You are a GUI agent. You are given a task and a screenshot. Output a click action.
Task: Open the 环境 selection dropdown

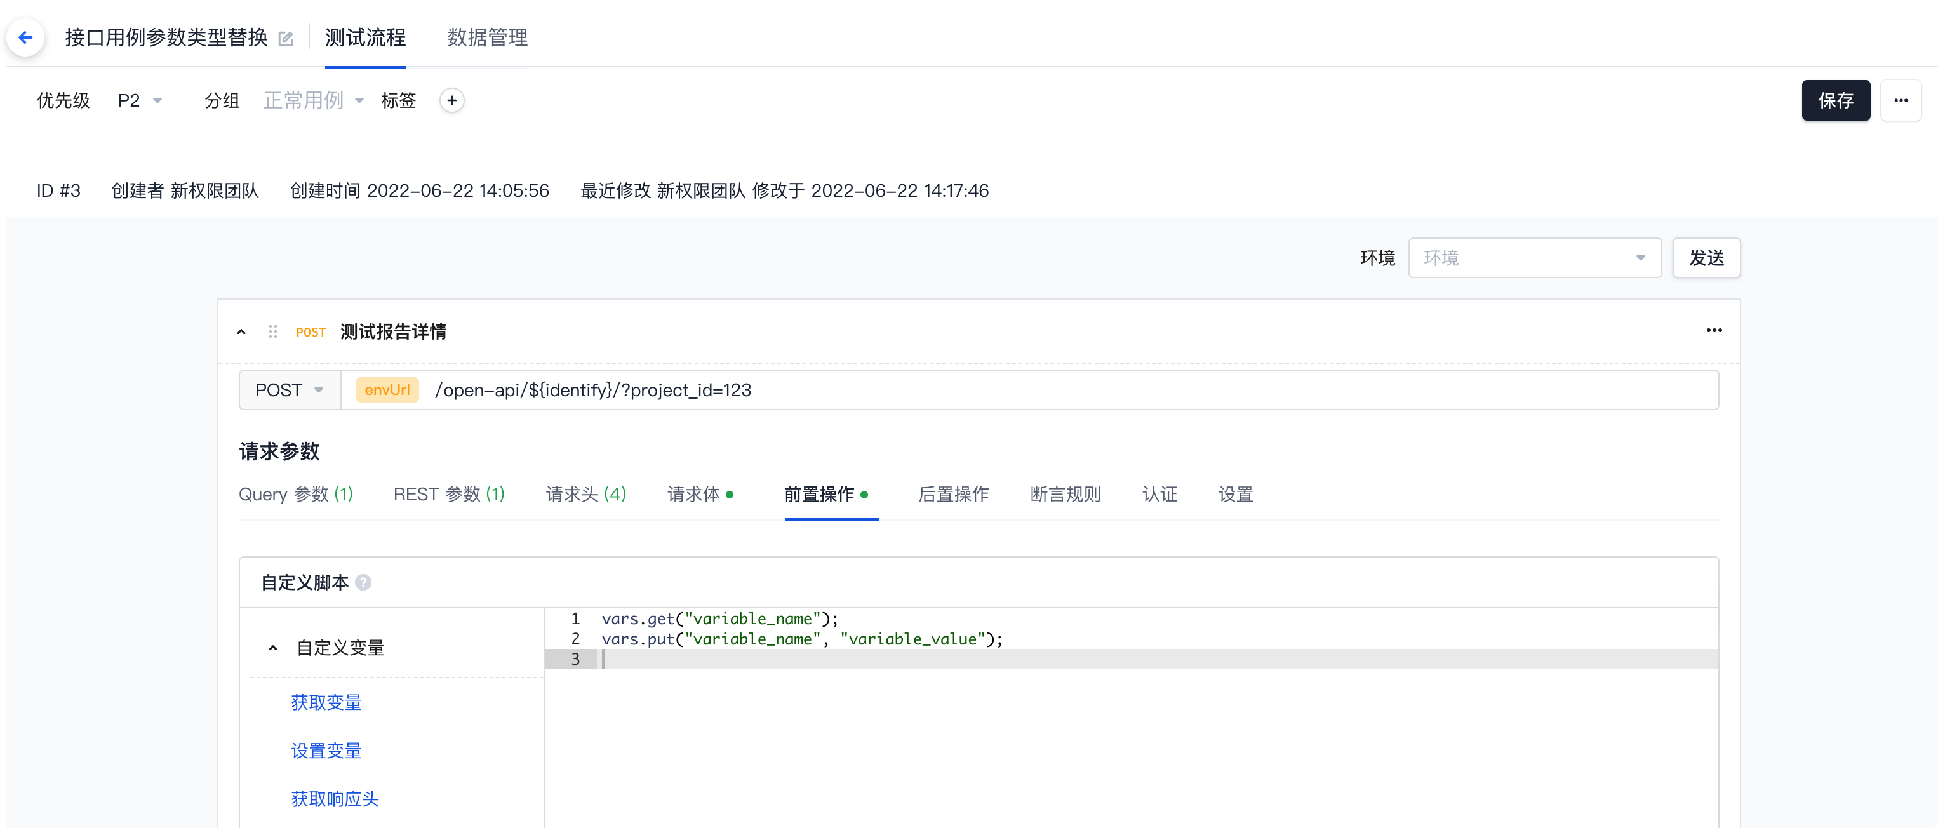pos(1534,258)
